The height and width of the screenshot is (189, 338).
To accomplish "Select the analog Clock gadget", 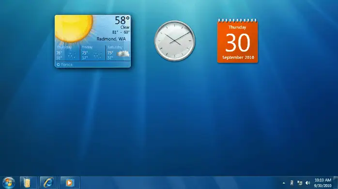I will (x=175, y=41).
